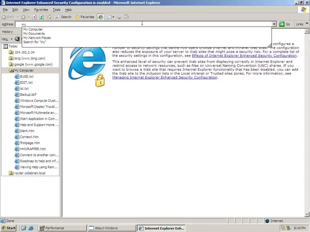This screenshot has width=310, height=232.
Task: Open the Search toolbar button
Action: point(64,17)
